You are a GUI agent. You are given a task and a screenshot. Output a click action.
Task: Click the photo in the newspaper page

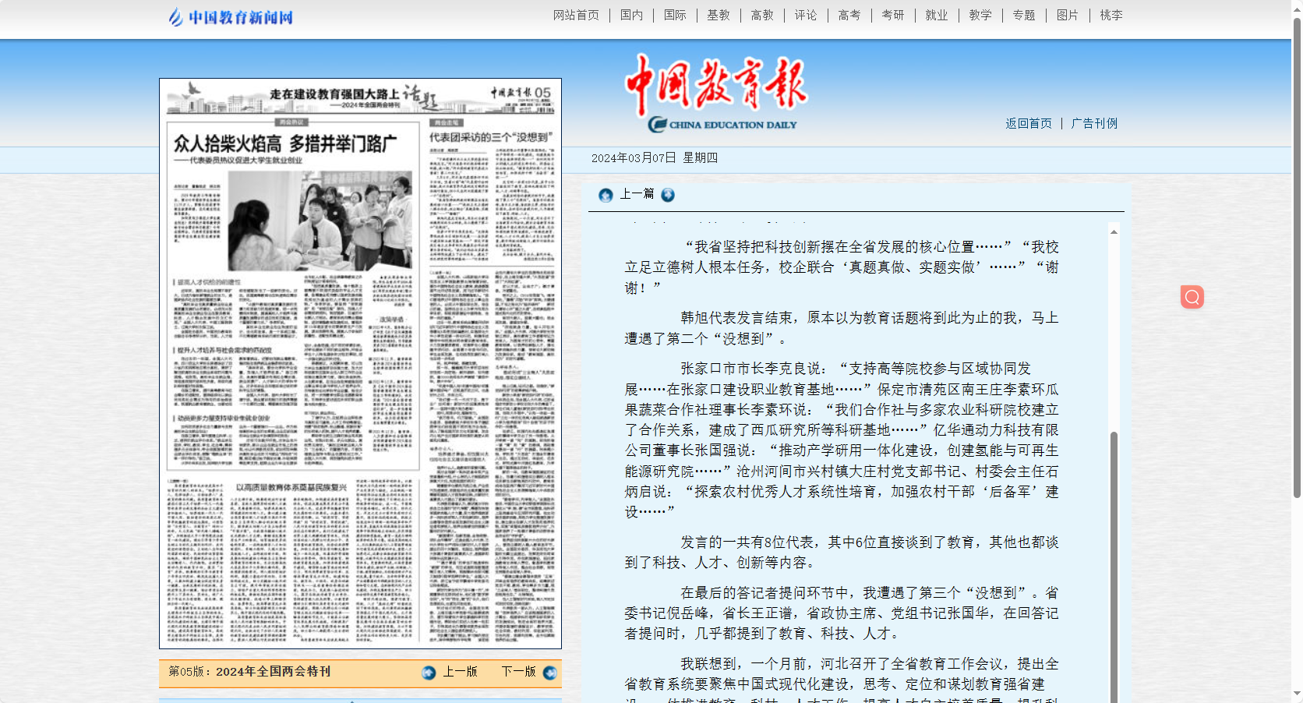coord(320,221)
